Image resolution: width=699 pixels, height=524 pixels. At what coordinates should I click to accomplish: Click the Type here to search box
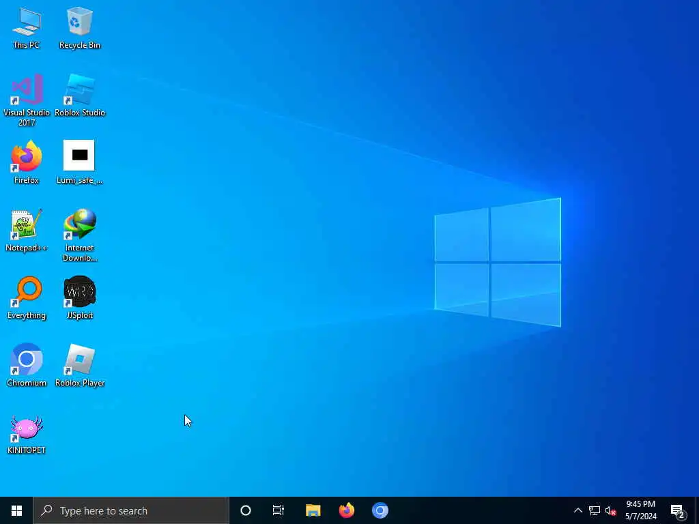pyautogui.click(x=131, y=510)
